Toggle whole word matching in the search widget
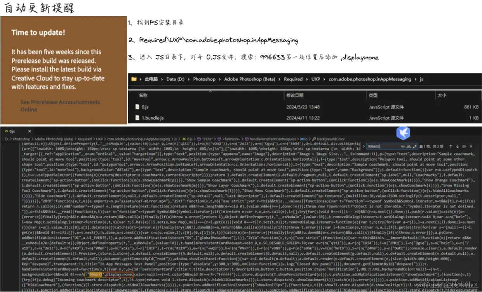 pos(409,147)
